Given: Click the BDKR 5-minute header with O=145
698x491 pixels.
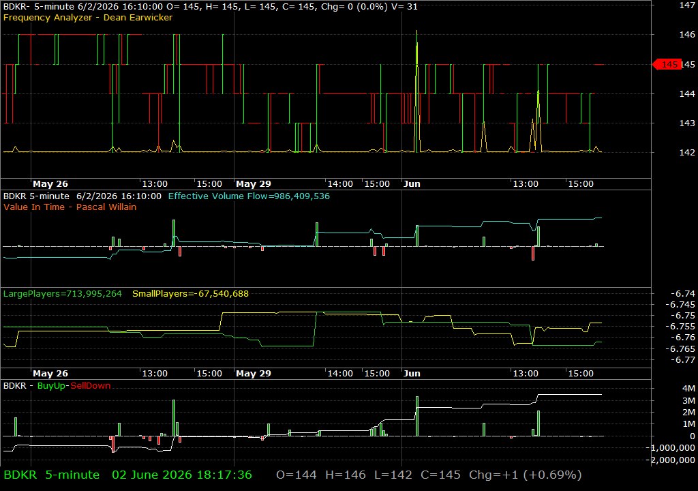Looking at the screenshot, I should [210, 7].
